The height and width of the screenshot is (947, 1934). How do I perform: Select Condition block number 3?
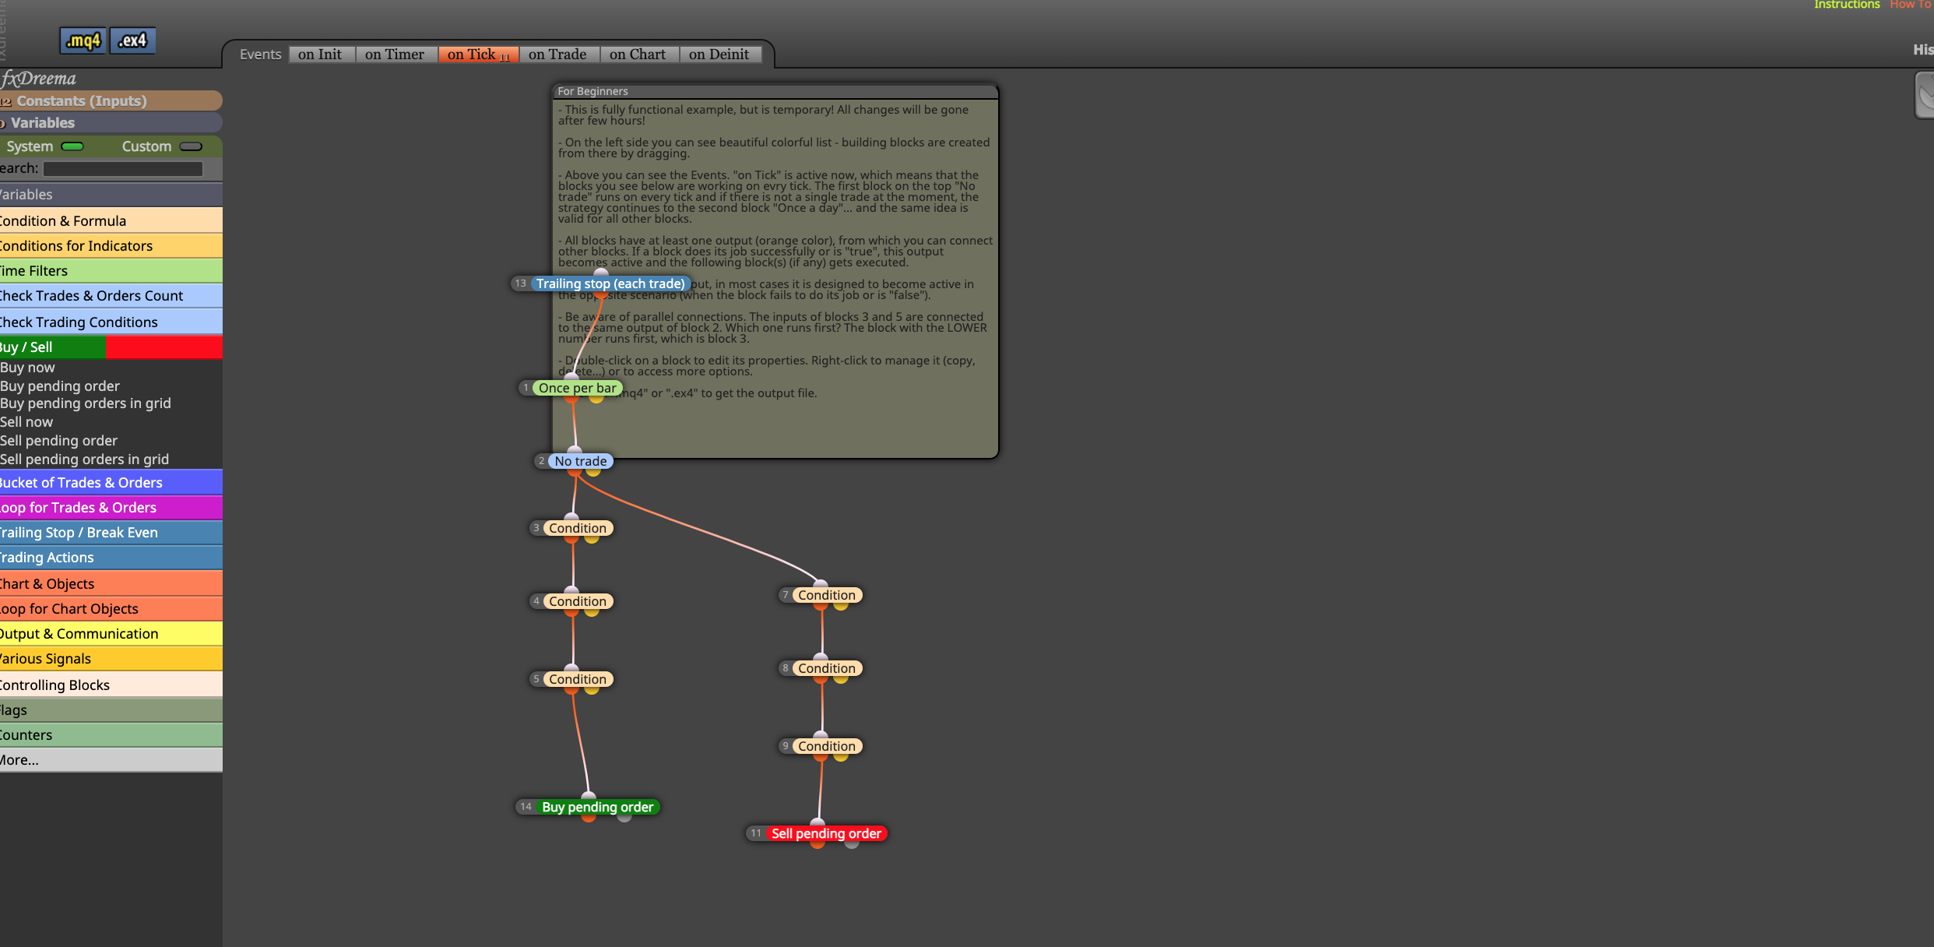[x=578, y=528]
